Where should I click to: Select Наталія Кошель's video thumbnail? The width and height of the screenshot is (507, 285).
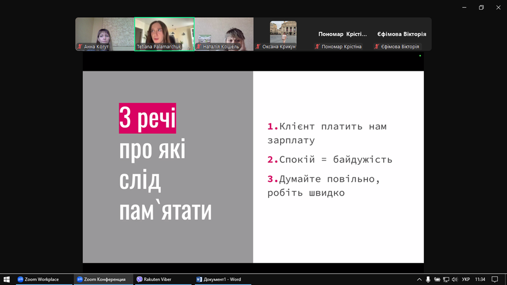point(224,32)
